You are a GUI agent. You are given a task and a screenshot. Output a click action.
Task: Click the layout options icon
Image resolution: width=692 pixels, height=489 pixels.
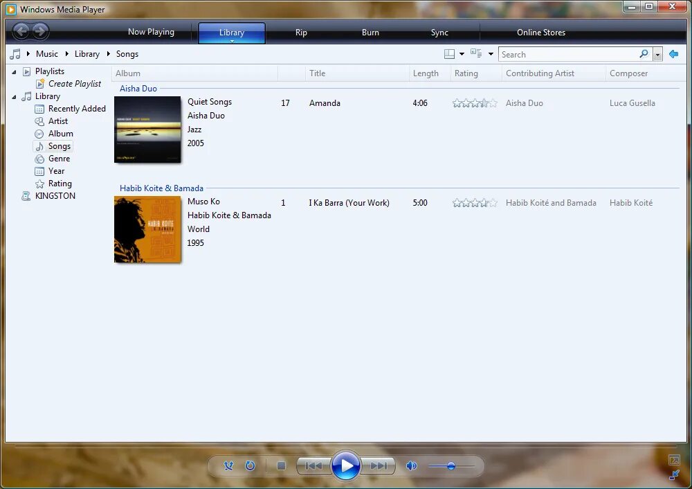pyautogui.click(x=449, y=54)
